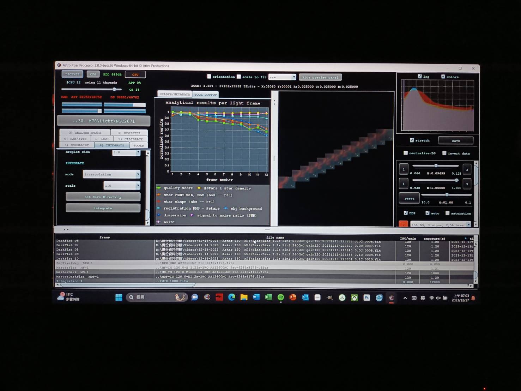Image resolution: width=521 pixels, height=391 pixels.
Task: Select the 2) CALIBRATE tab
Action: point(131,139)
